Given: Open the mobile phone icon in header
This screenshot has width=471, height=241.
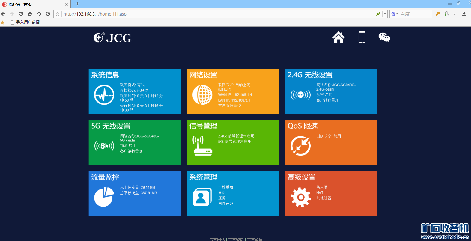Looking at the screenshot, I should pos(362,37).
